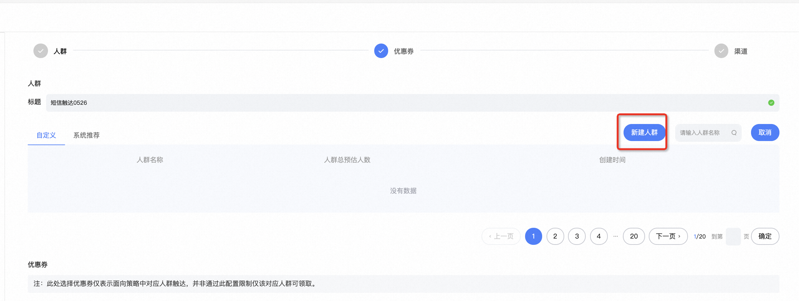This screenshot has width=799, height=301.
Task: Switch to the 系统推荐 tab
Action: (86, 135)
